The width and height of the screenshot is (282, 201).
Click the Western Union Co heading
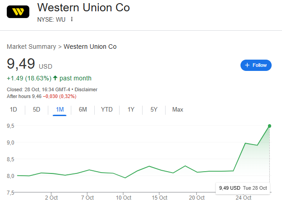pyautogui.click(x=83, y=8)
